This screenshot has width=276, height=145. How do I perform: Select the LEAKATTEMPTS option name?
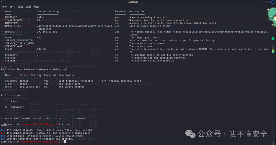click(x=14, y=20)
